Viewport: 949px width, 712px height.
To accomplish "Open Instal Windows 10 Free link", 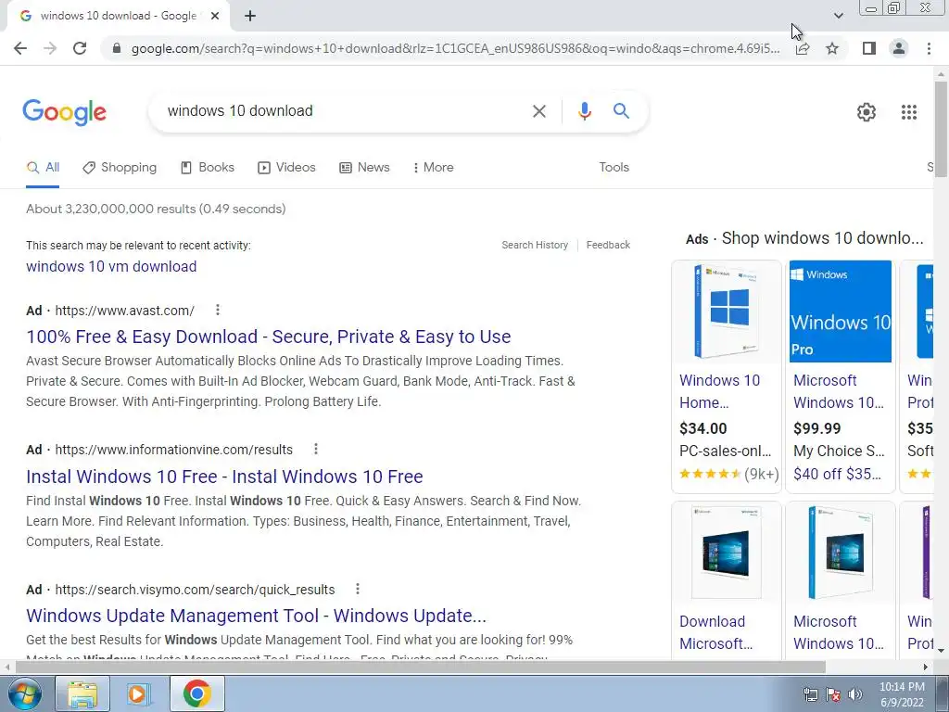I will coord(224,477).
